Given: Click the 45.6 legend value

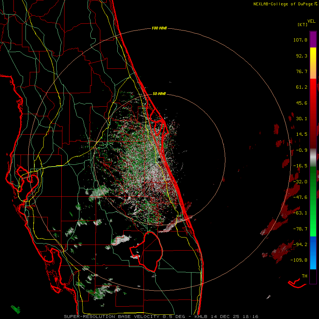Looking at the screenshot, I should 302,103.
